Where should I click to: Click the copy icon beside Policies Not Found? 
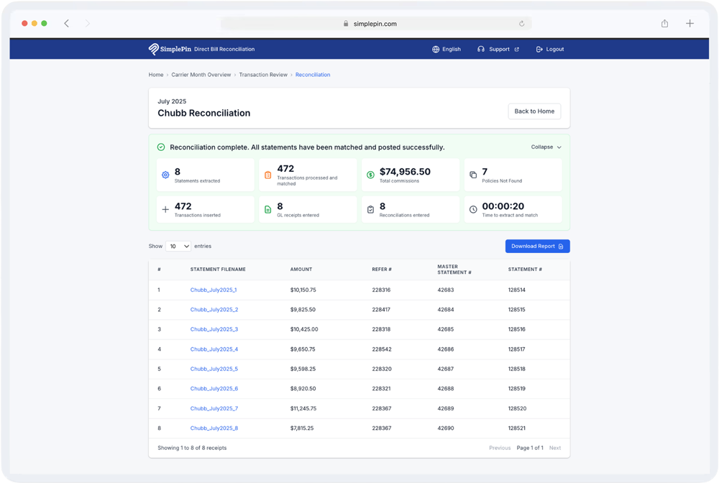point(473,175)
